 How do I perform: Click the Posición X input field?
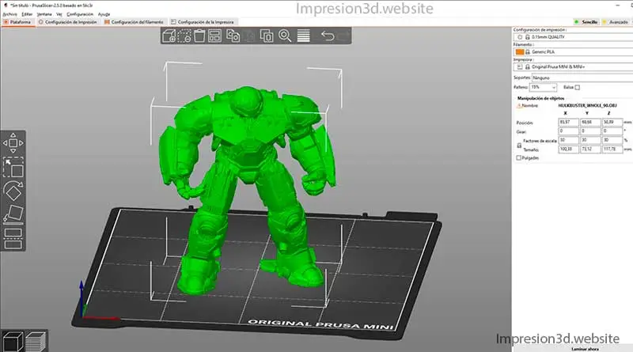pyautogui.click(x=568, y=123)
